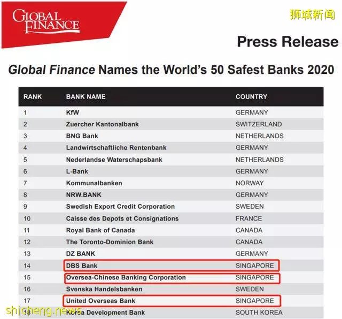Viewport: 342px width, 319px height.
Task: Click the COUNTRY column header
Action: pyautogui.click(x=251, y=96)
